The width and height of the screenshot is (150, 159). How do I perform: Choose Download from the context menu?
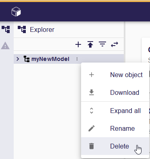pyautogui.click(x=115, y=92)
